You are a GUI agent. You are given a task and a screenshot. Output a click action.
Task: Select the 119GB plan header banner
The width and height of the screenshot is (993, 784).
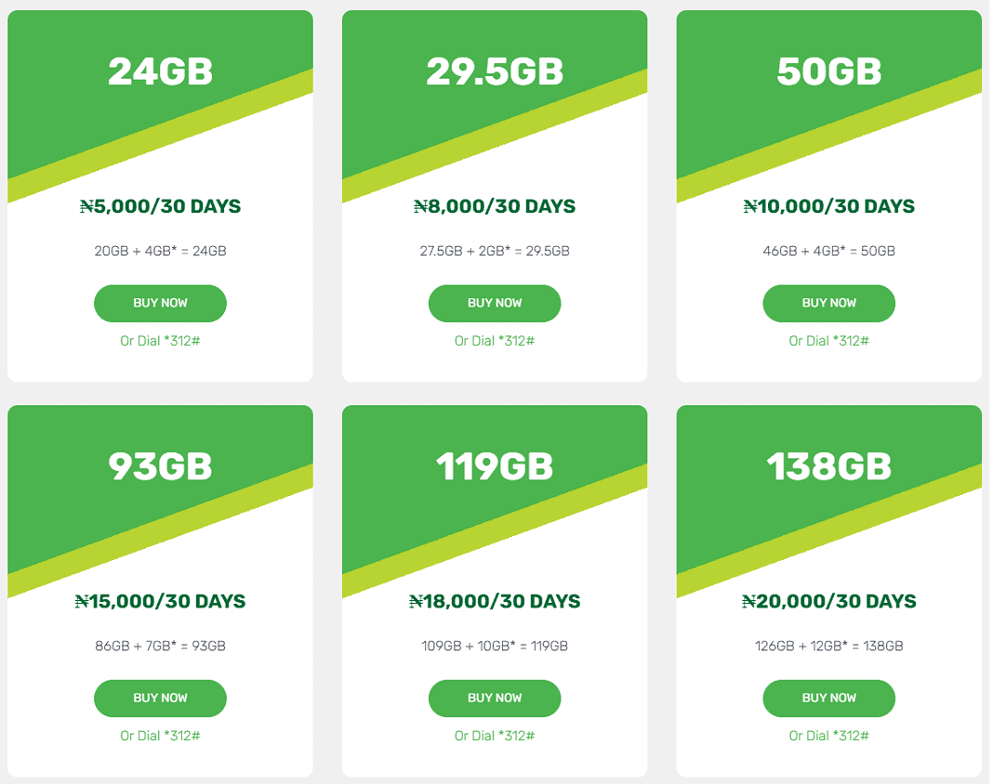tap(494, 464)
